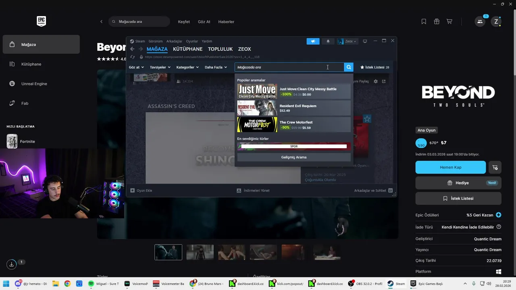The height and width of the screenshot is (290, 516).
Task: Click Hediye button
Action: [458, 183]
